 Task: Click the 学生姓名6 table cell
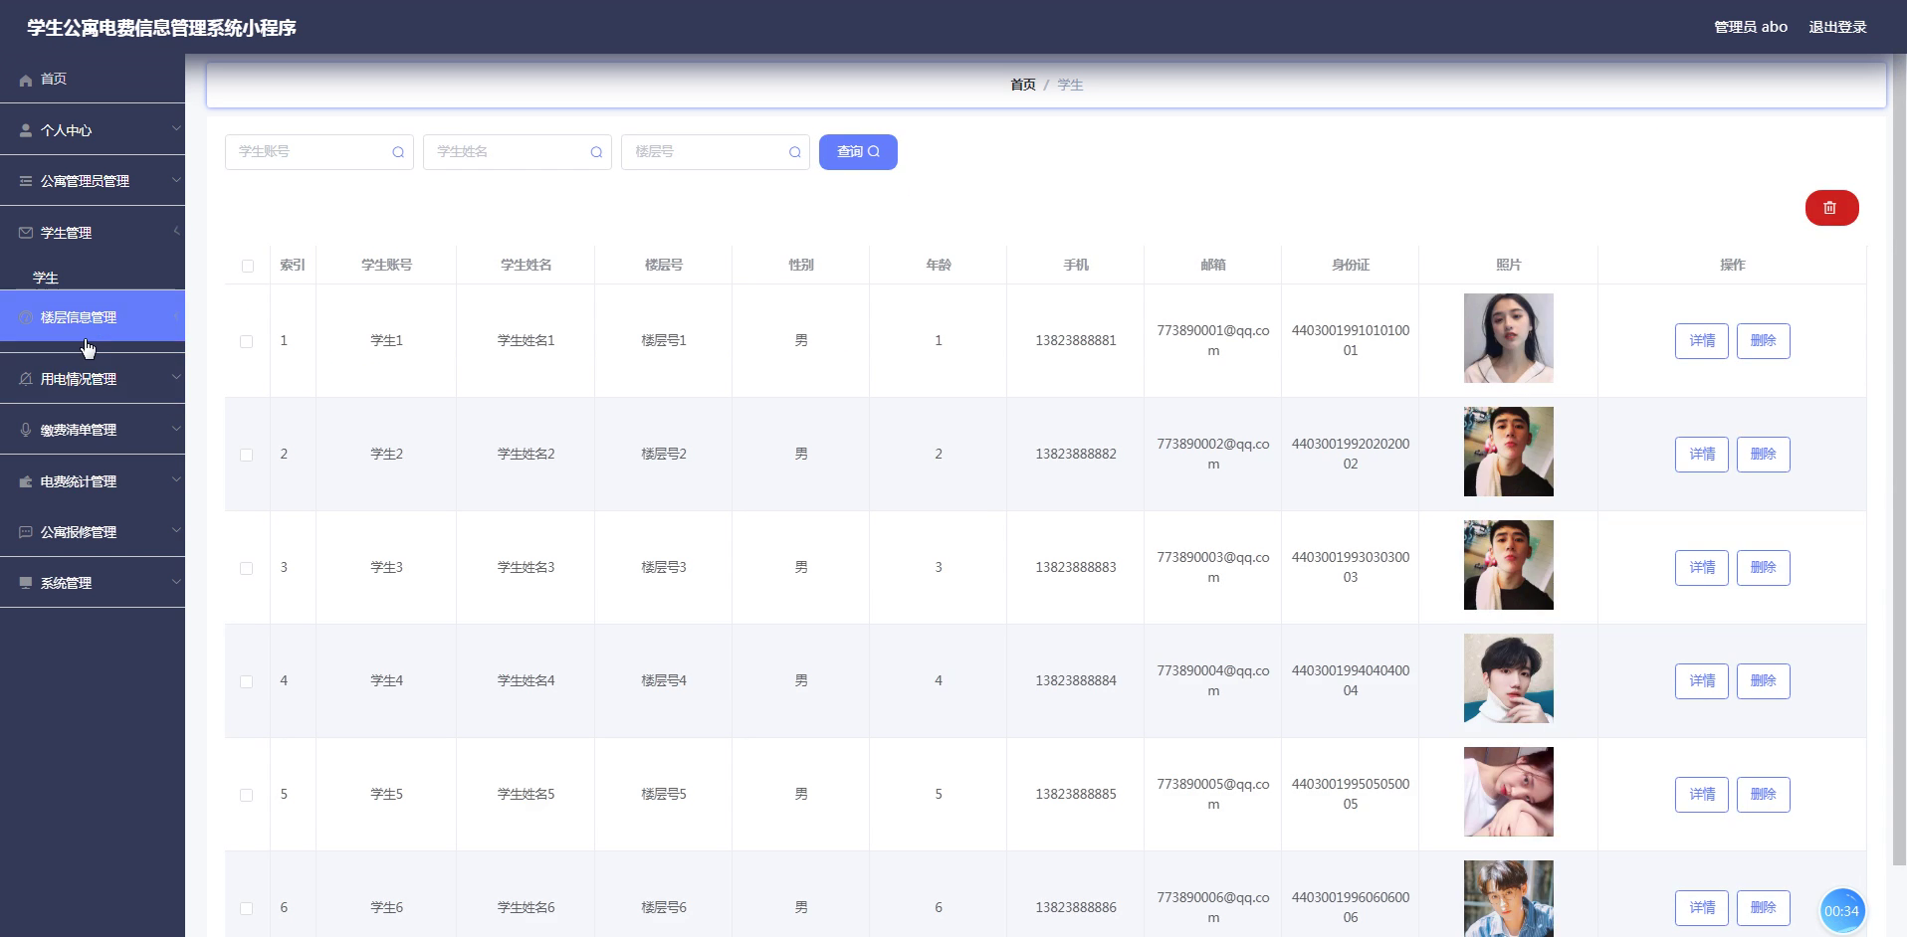[x=526, y=907]
